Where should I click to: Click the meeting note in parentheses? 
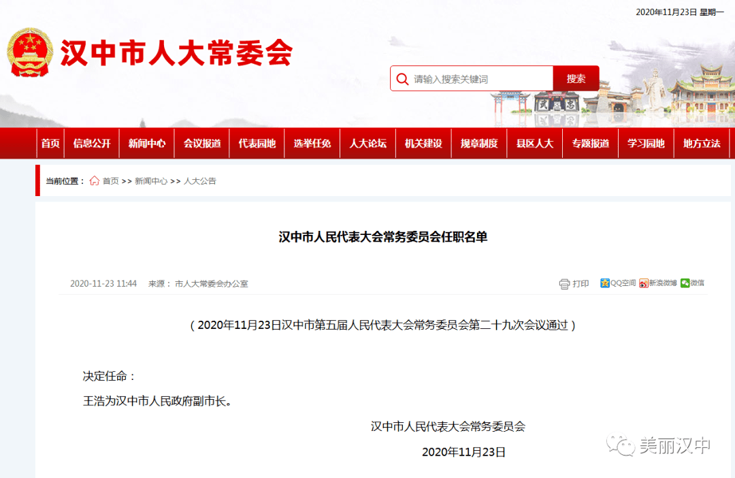point(383,325)
